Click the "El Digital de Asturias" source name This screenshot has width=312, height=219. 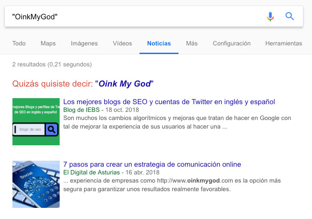[x=91, y=172]
